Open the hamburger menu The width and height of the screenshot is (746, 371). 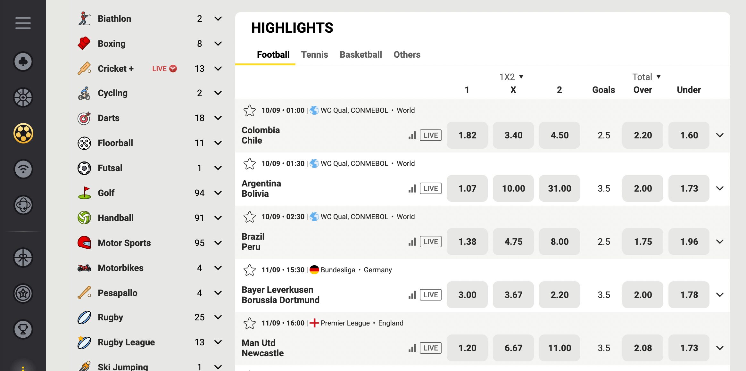coord(23,23)
